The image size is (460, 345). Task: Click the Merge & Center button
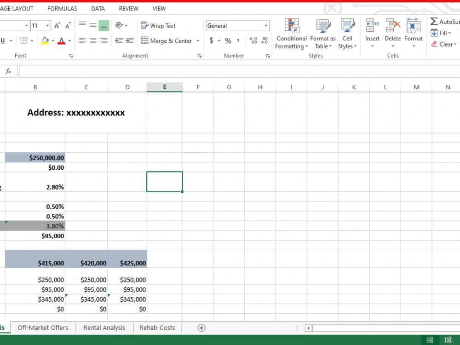point(167,40)
